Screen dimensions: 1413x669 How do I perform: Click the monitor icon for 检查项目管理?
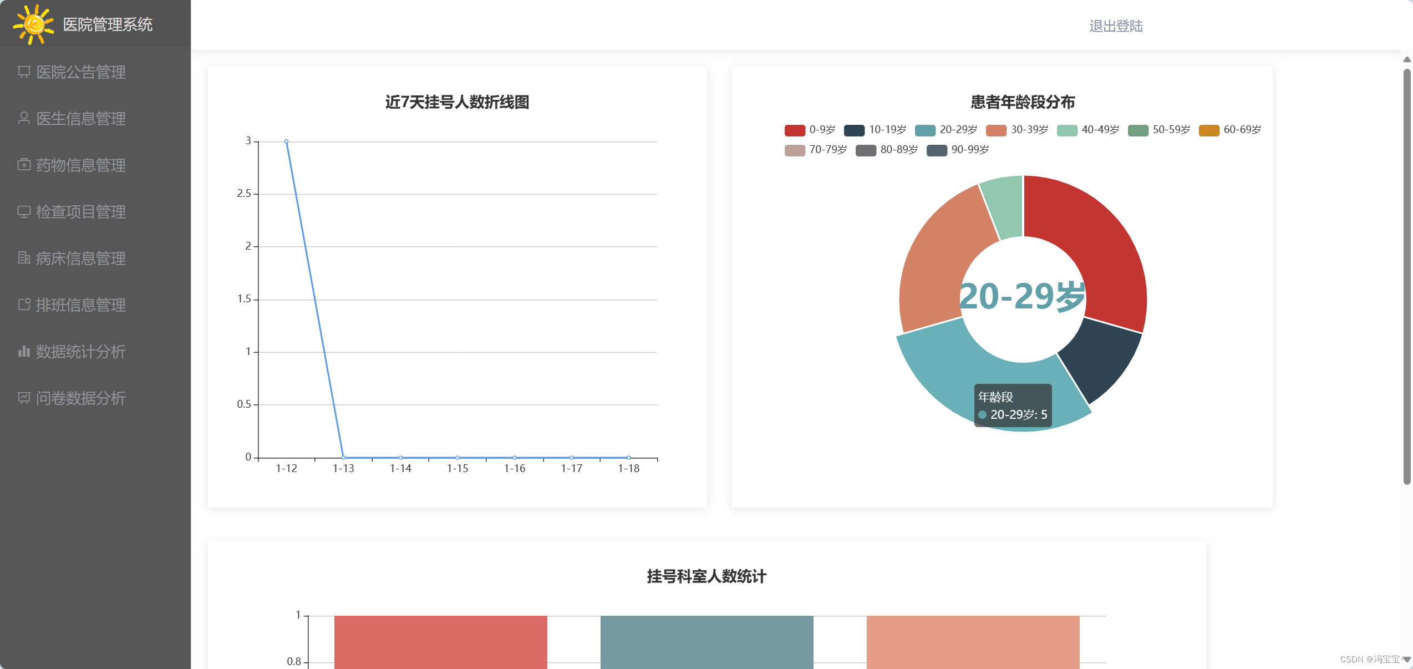pyautogui.click(x=24, y=212)
